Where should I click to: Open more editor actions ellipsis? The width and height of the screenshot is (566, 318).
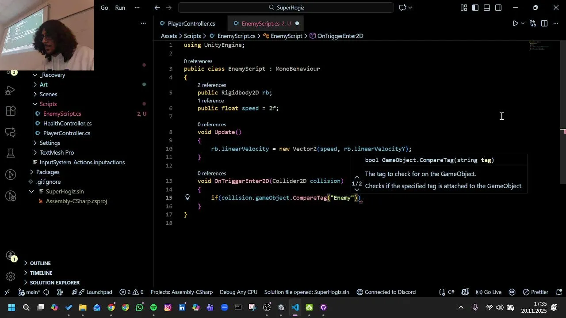tap(556, 23)
